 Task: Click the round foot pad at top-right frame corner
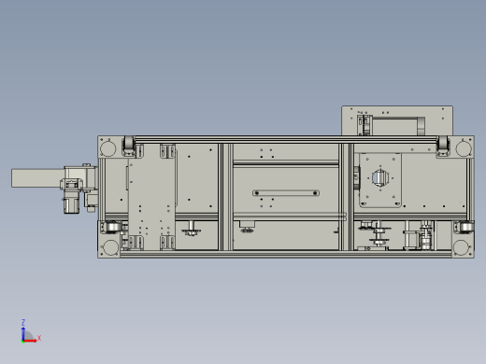pos(464,148)
